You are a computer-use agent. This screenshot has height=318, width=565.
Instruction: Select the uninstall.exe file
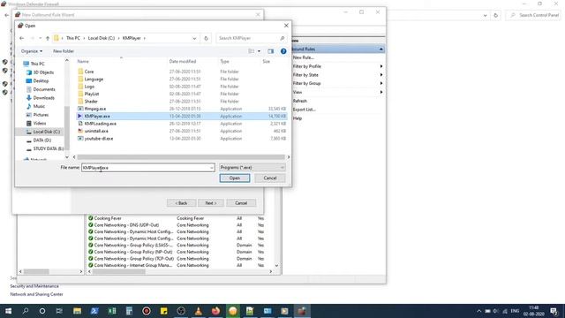pos(96,132)
